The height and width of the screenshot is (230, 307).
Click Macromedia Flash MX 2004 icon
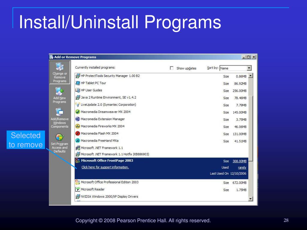point(78,133)
